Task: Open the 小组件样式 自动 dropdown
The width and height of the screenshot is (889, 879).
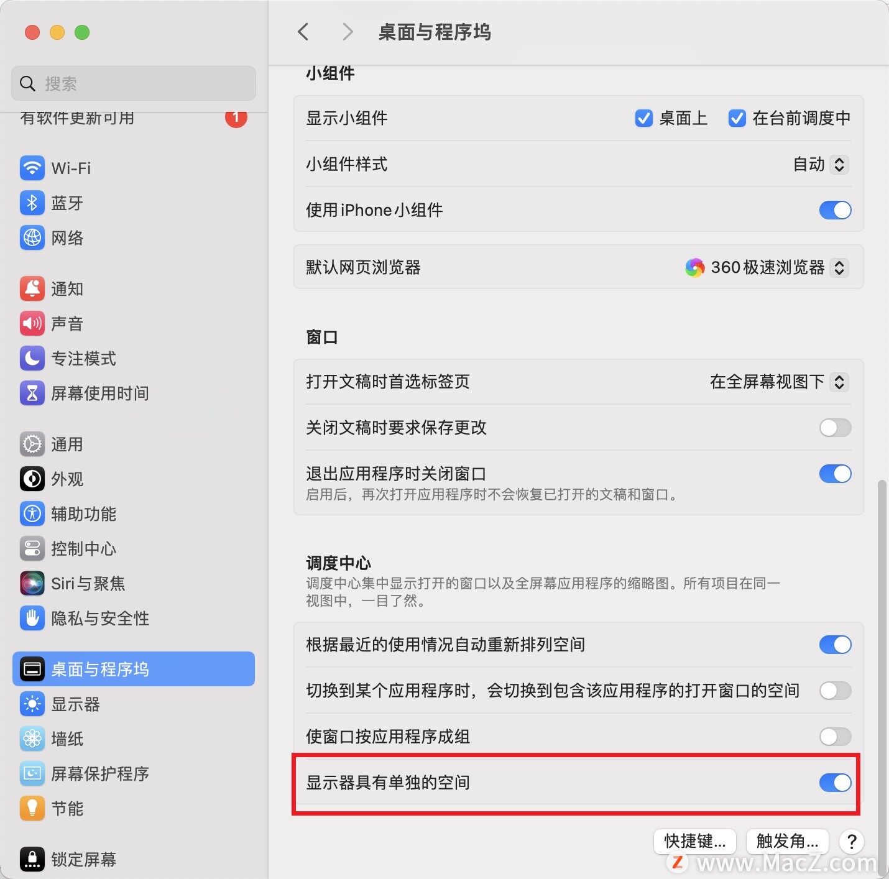Action: click(x=821, y=164)
